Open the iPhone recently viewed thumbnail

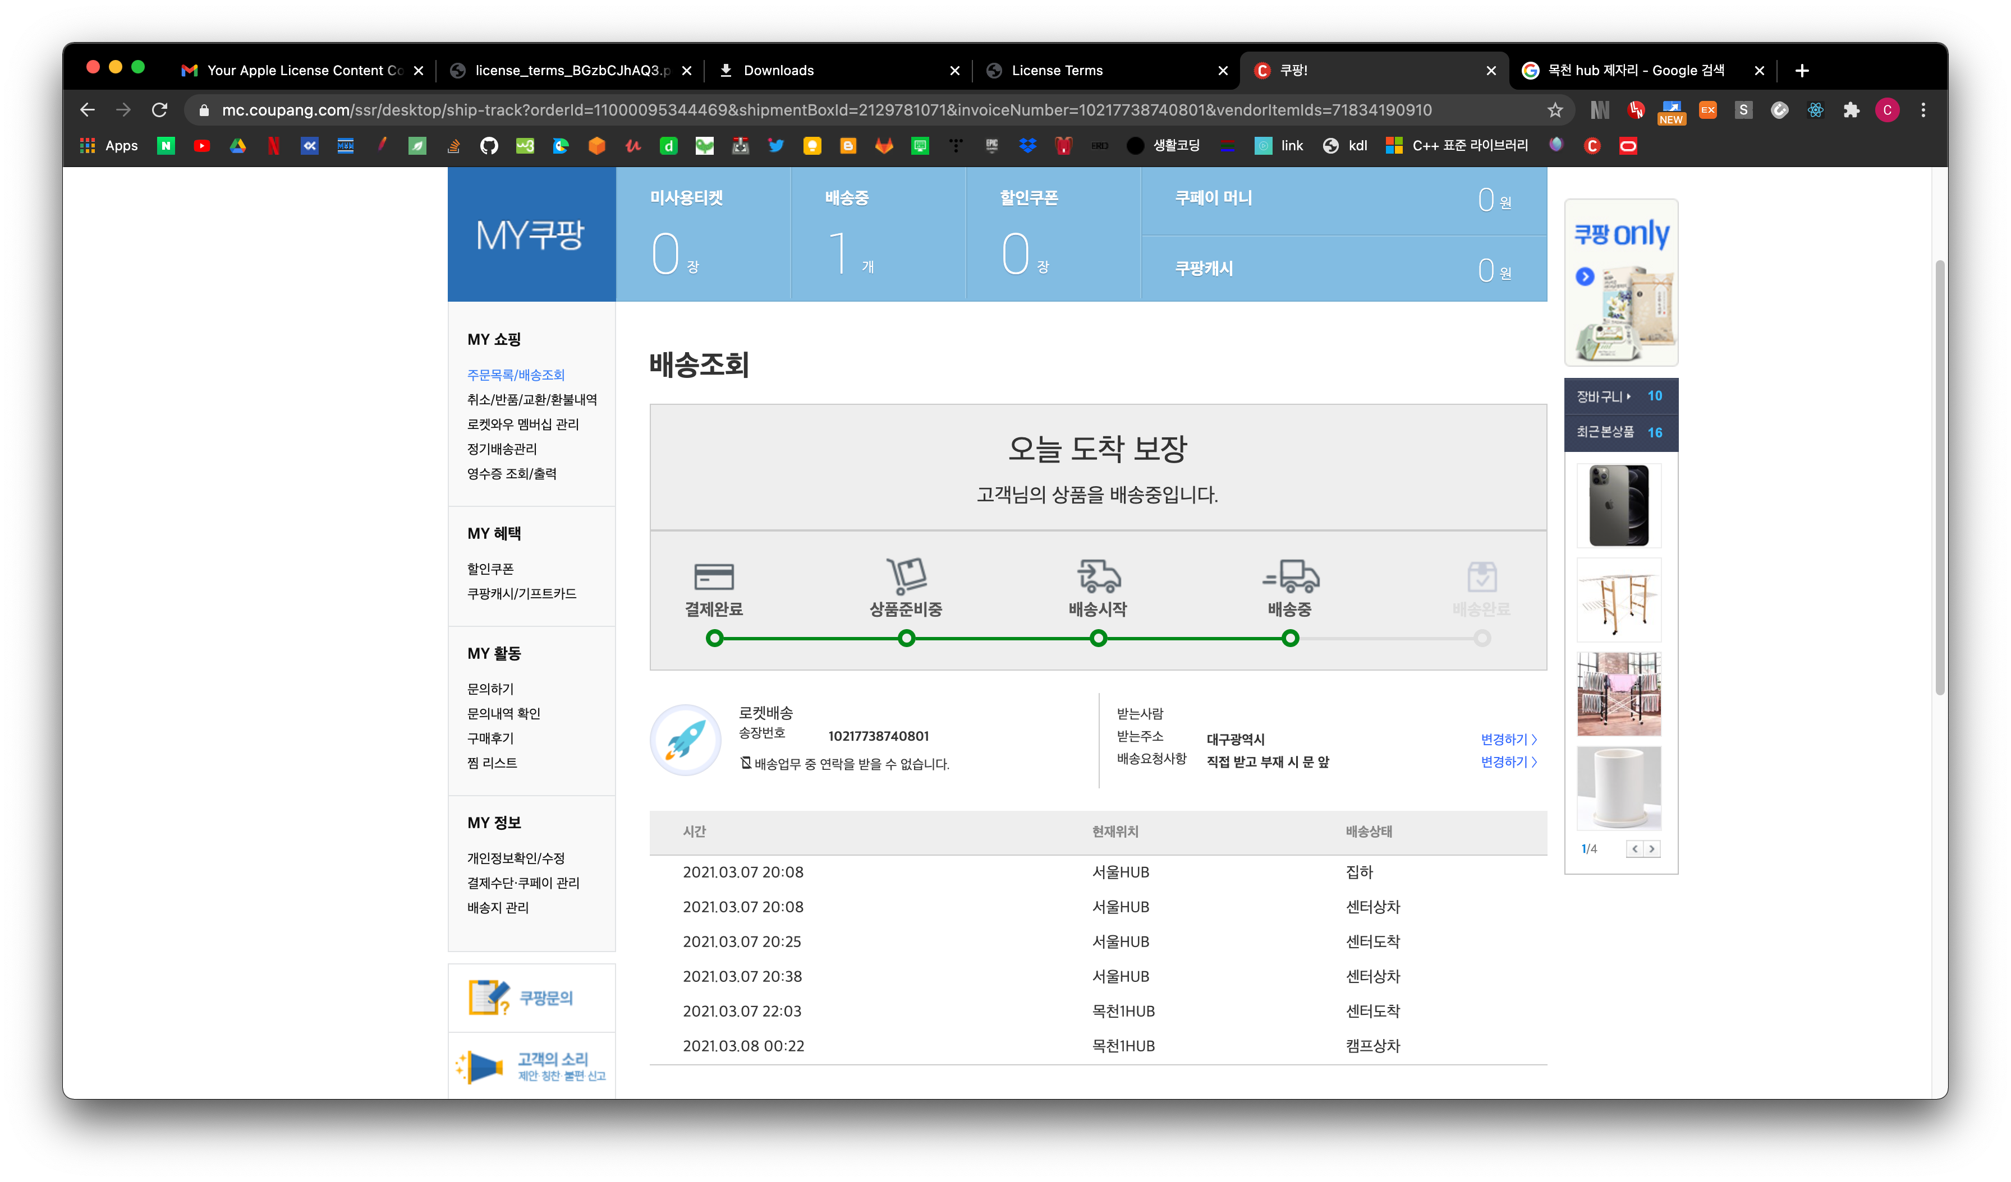[1618, 506]
